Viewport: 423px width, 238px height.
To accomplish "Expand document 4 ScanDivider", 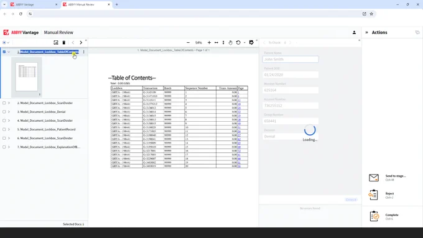I will [x=9, y=121].
